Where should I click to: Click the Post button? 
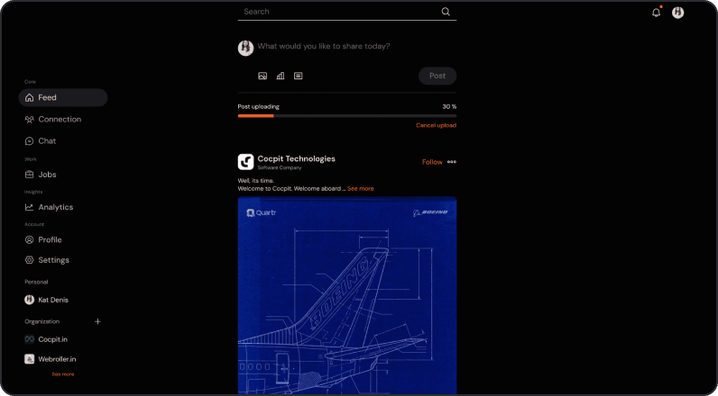[x=437, y=76]
